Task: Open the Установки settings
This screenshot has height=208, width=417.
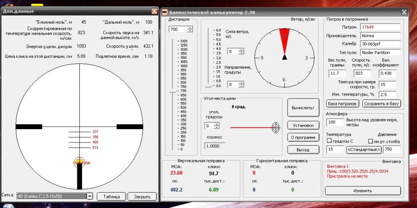Action: point(303,125)
